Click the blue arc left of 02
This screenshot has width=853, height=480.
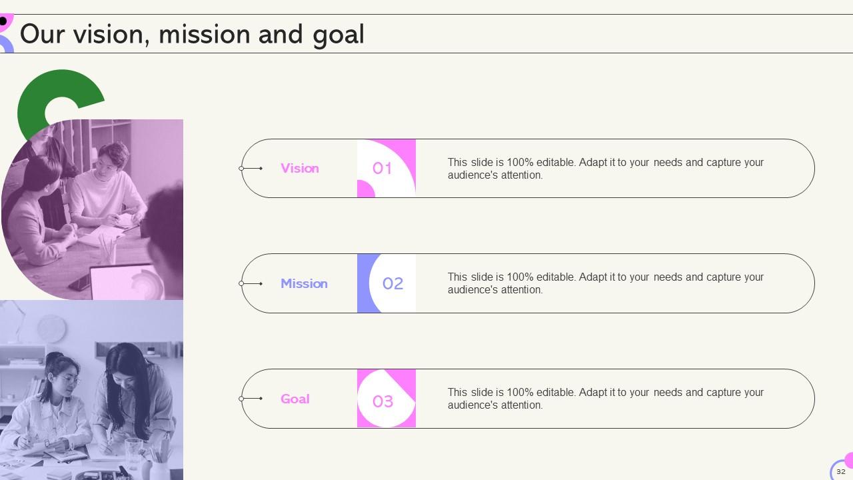[x=368, y=283]
